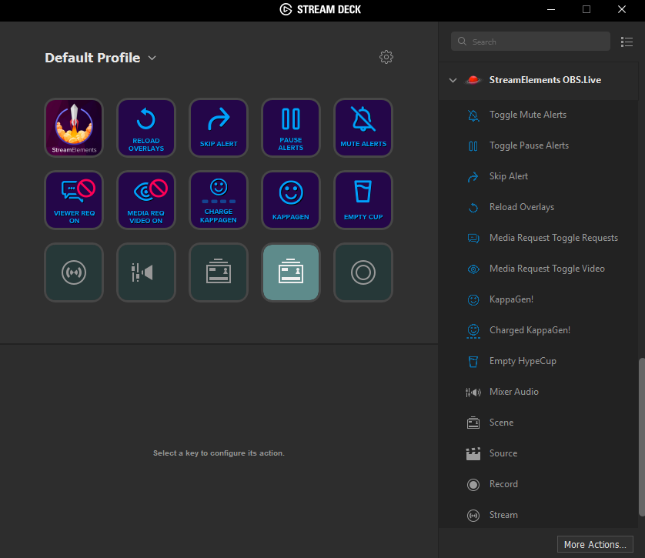Select the Viewer Req On key
Image resolution: width=645 pixels, height=558 pixels.
coord(74,200)
